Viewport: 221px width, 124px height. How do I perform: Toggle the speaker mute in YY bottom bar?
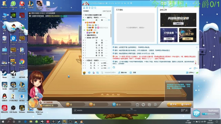(89, 72)
